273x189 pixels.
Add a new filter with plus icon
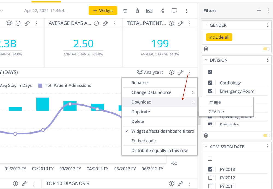point(259,11)
